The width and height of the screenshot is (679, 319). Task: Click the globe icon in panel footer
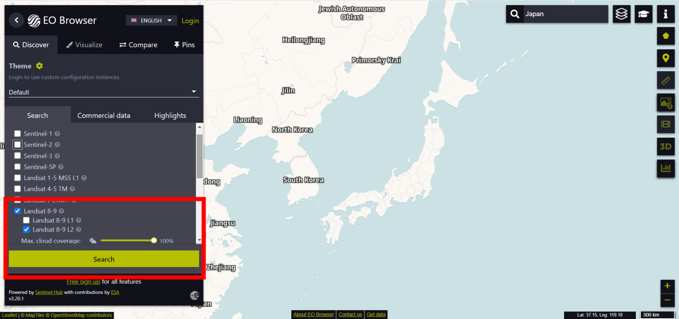pos(195,296)
